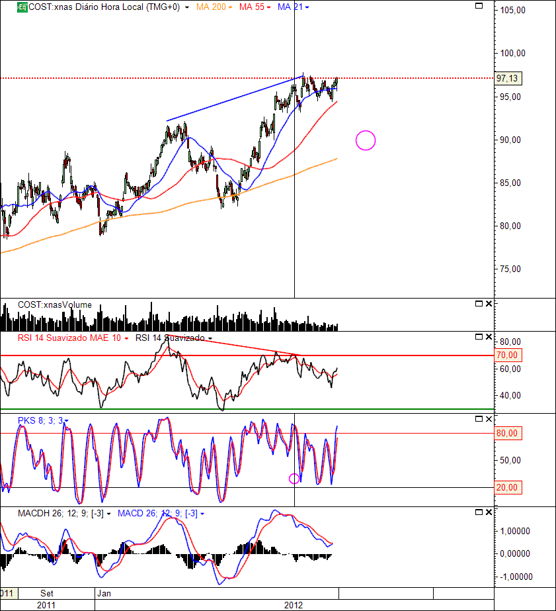Open the black RSI 14 Suavizado dropdown
Screen dimensions: 556x611
pos(210,339)
